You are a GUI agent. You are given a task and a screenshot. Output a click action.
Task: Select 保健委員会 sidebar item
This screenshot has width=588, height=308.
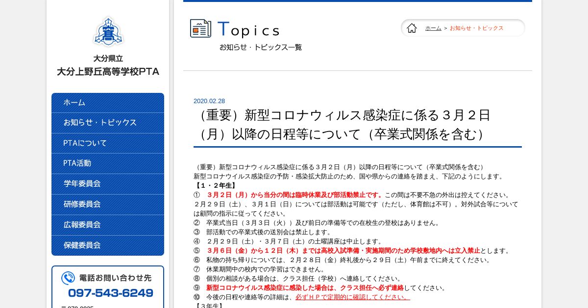click(108, 245)
